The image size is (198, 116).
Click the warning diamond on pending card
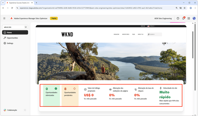tap(74, 89)
